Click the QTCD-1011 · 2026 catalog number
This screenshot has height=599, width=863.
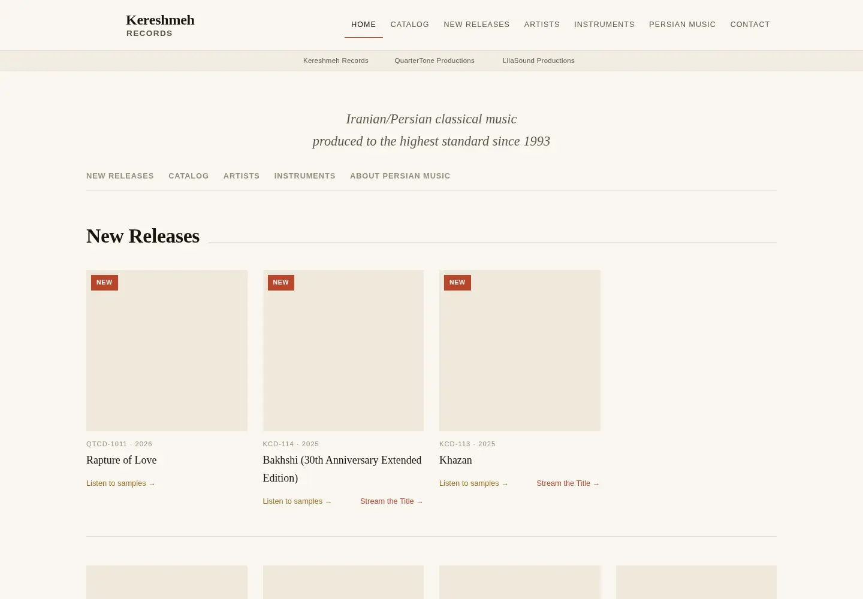(119, 444)
